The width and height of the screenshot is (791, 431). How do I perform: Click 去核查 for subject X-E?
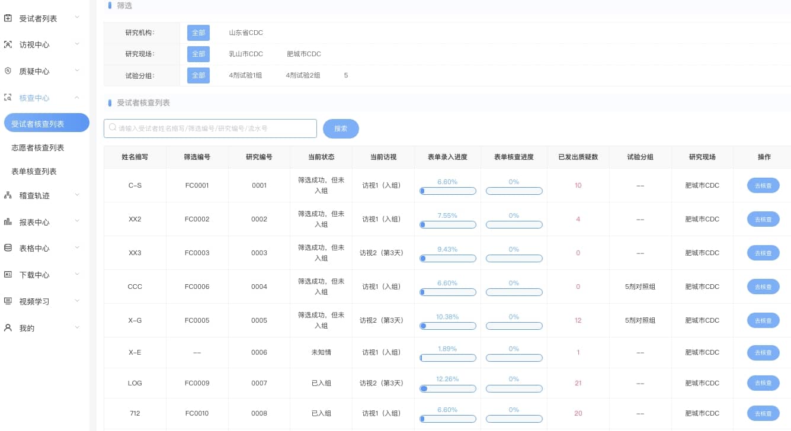(763, 352)
